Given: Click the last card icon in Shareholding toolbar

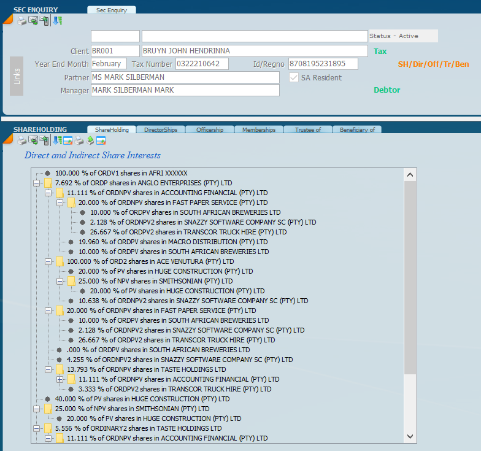Looking at the screenshot, I should [x=101, y=141].
